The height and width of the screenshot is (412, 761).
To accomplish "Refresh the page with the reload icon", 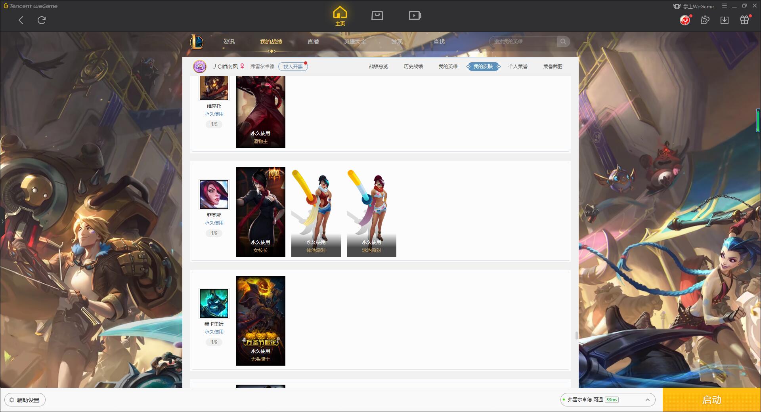I will [x=42, y=20].
